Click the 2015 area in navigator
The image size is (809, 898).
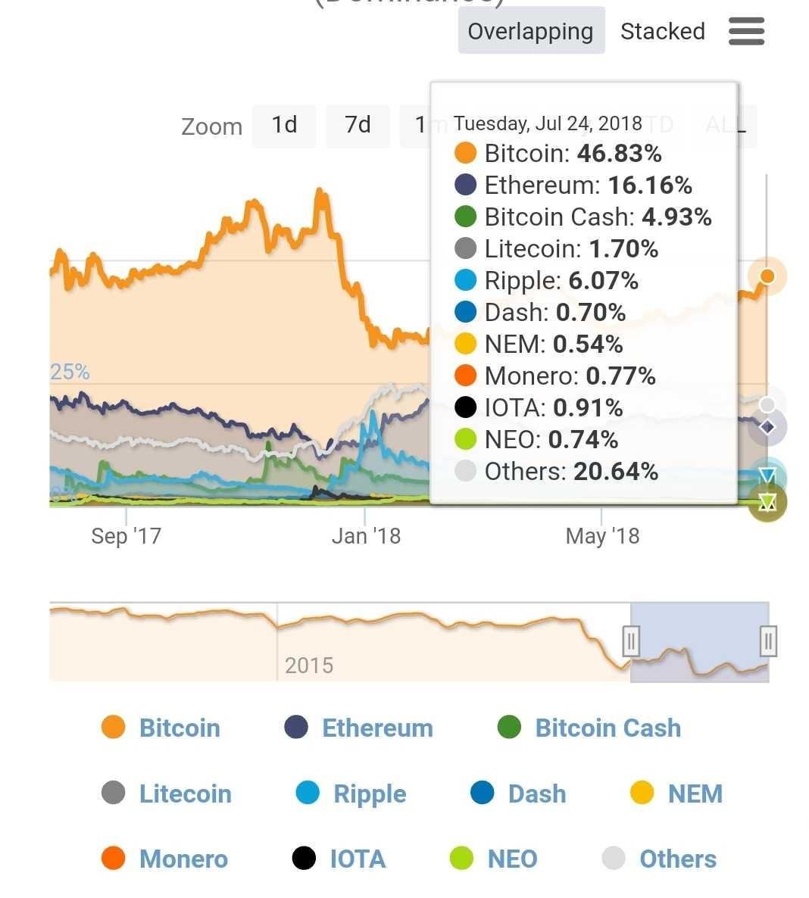309,665
